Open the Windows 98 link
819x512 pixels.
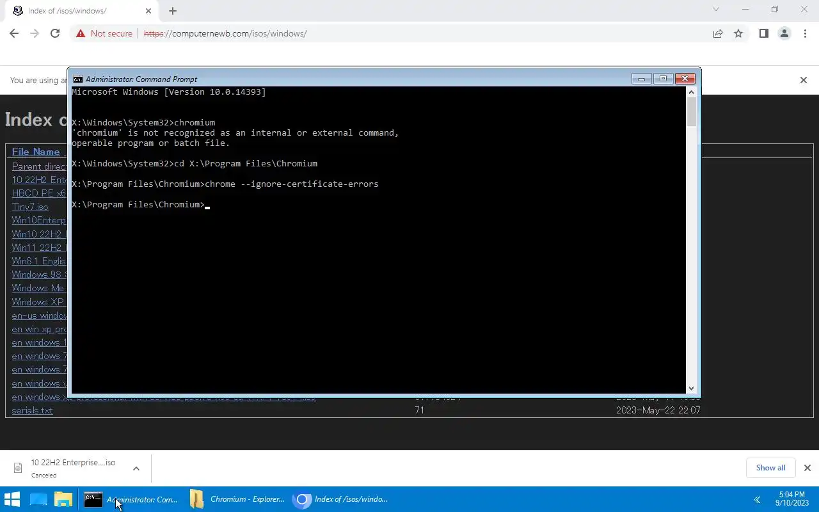[x=39, y=275]
